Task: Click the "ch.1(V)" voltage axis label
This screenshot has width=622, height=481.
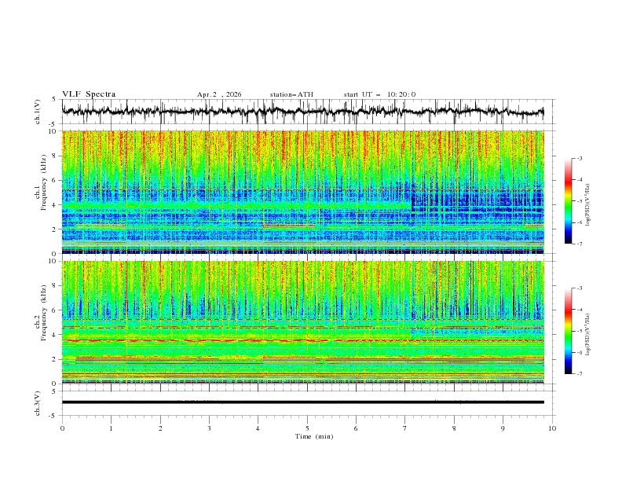Action: (x=38, y=112)
